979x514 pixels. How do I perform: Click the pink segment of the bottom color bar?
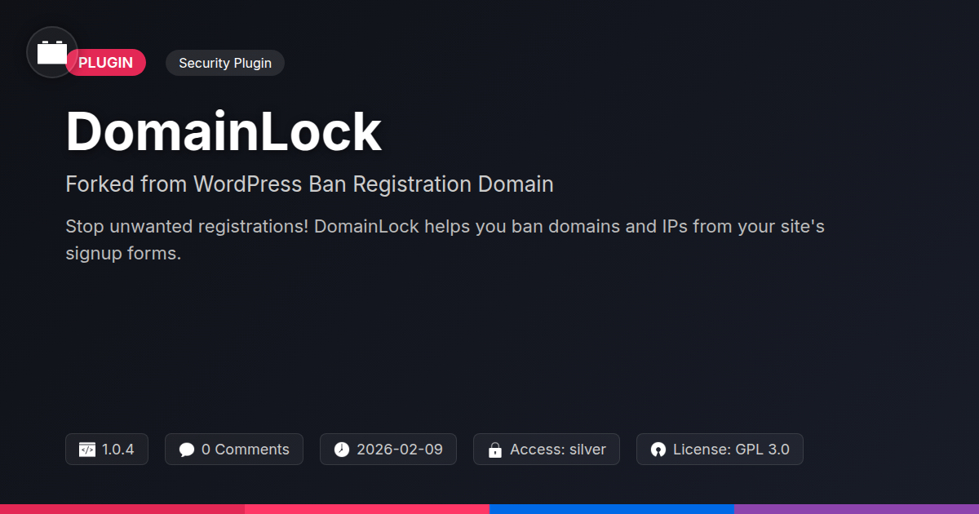tap(367, 509)
